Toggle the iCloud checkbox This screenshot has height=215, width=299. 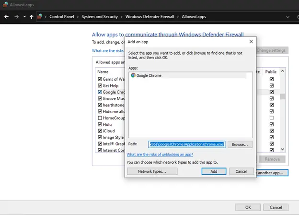[100, 131]
